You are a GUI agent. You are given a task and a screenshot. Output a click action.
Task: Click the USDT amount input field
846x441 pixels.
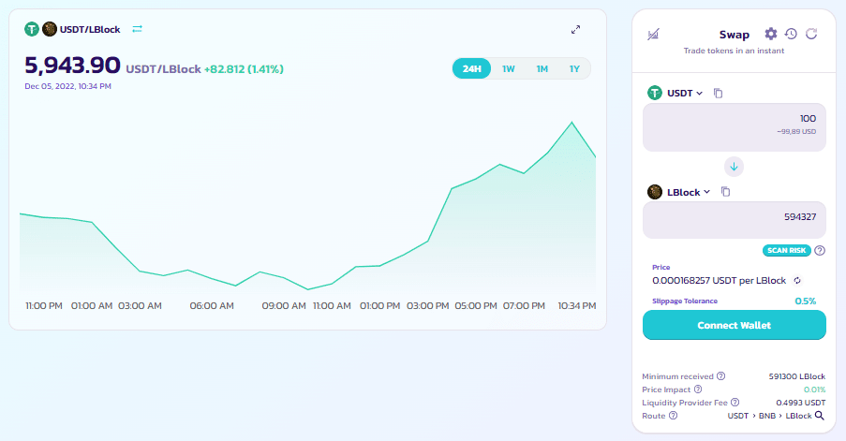click(734, 125)
